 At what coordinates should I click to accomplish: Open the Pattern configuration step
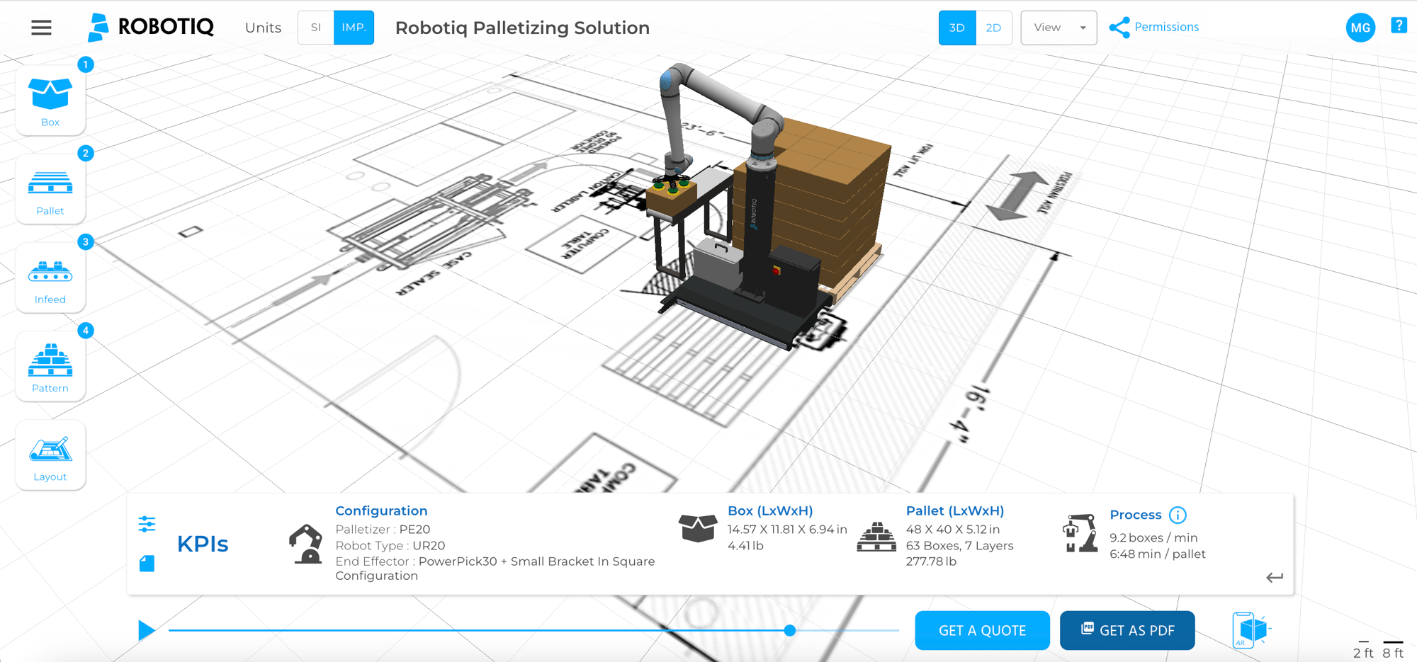pyautogui.click(x=50, y=366)
